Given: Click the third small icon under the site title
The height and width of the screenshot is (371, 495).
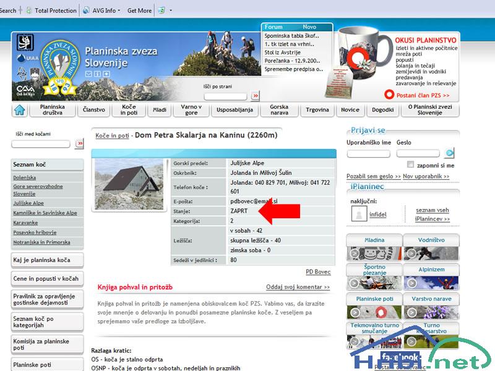Looking at the screenshot, I should (106, 74).
